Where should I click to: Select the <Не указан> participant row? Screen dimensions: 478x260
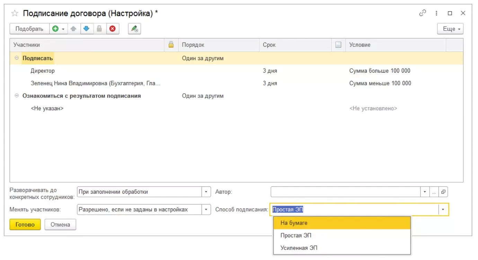tap(237, 108)
